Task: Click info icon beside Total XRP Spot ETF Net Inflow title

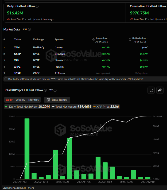Action: coord(45,90)
